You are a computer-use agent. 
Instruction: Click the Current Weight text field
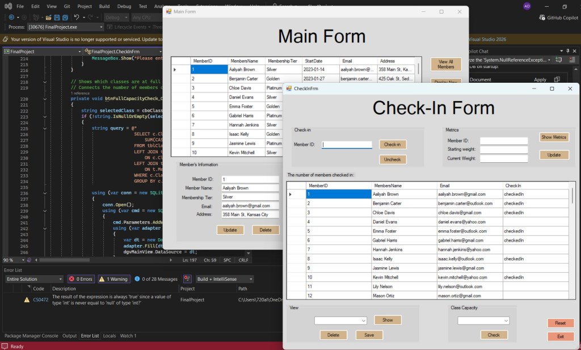(504, 158)
